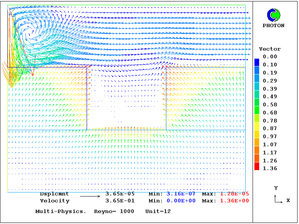
Task: Click the Dsplcmnt label in the footer
Action: tap(54, 194)
